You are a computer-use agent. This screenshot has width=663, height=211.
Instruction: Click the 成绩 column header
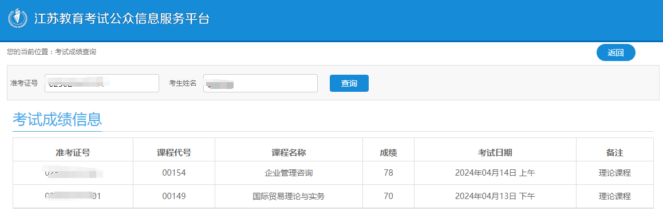point(388,152)
